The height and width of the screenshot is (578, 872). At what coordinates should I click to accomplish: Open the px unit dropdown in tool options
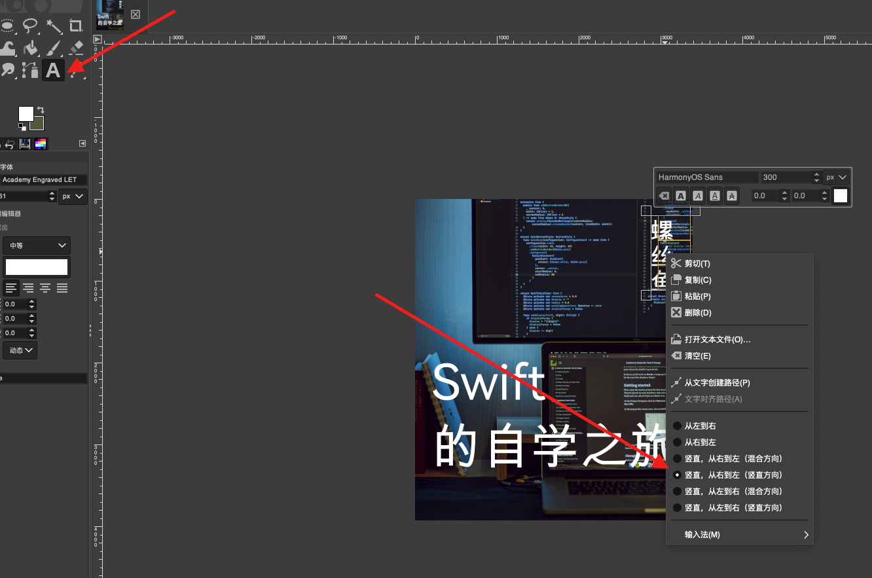73,196
